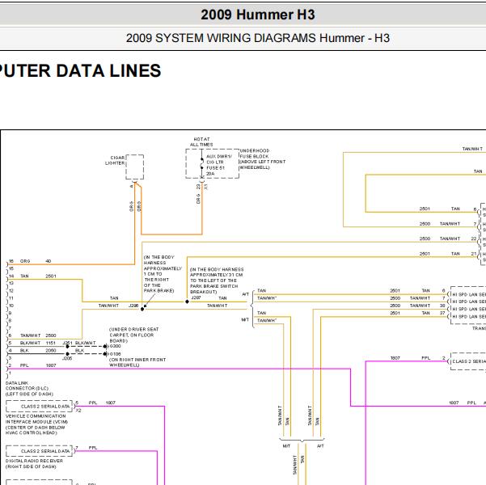Click the "20A" fuse rating text

coord(210,174)
